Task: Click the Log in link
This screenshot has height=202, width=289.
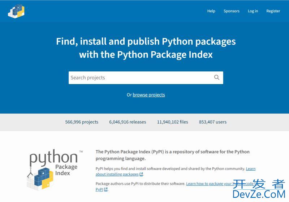Action: [253, 11]
